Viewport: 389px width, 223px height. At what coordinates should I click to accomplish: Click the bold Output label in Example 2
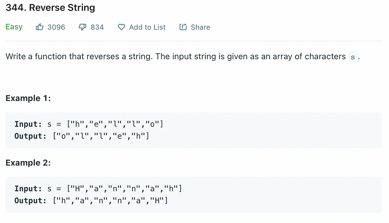pos(30,200)
